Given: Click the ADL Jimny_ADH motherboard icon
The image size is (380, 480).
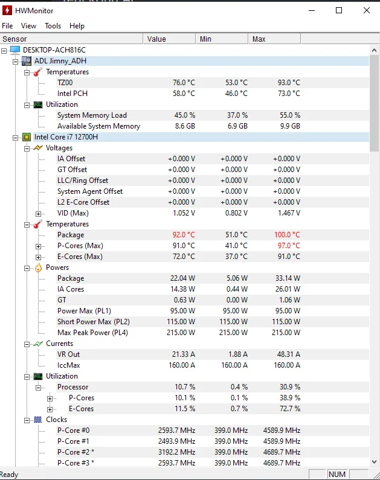Looking at the screenshot, I should [x=27, y=61].
